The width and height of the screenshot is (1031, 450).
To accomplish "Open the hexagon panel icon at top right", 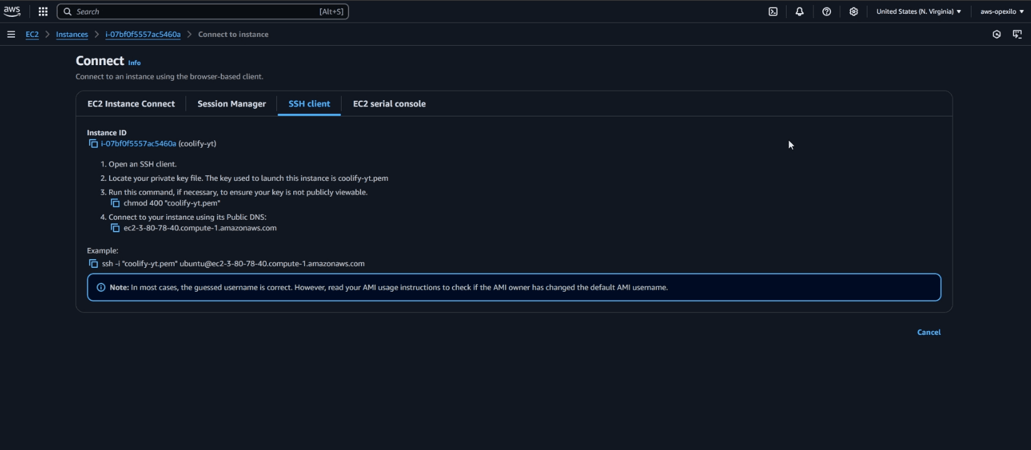I will point(997,34).
